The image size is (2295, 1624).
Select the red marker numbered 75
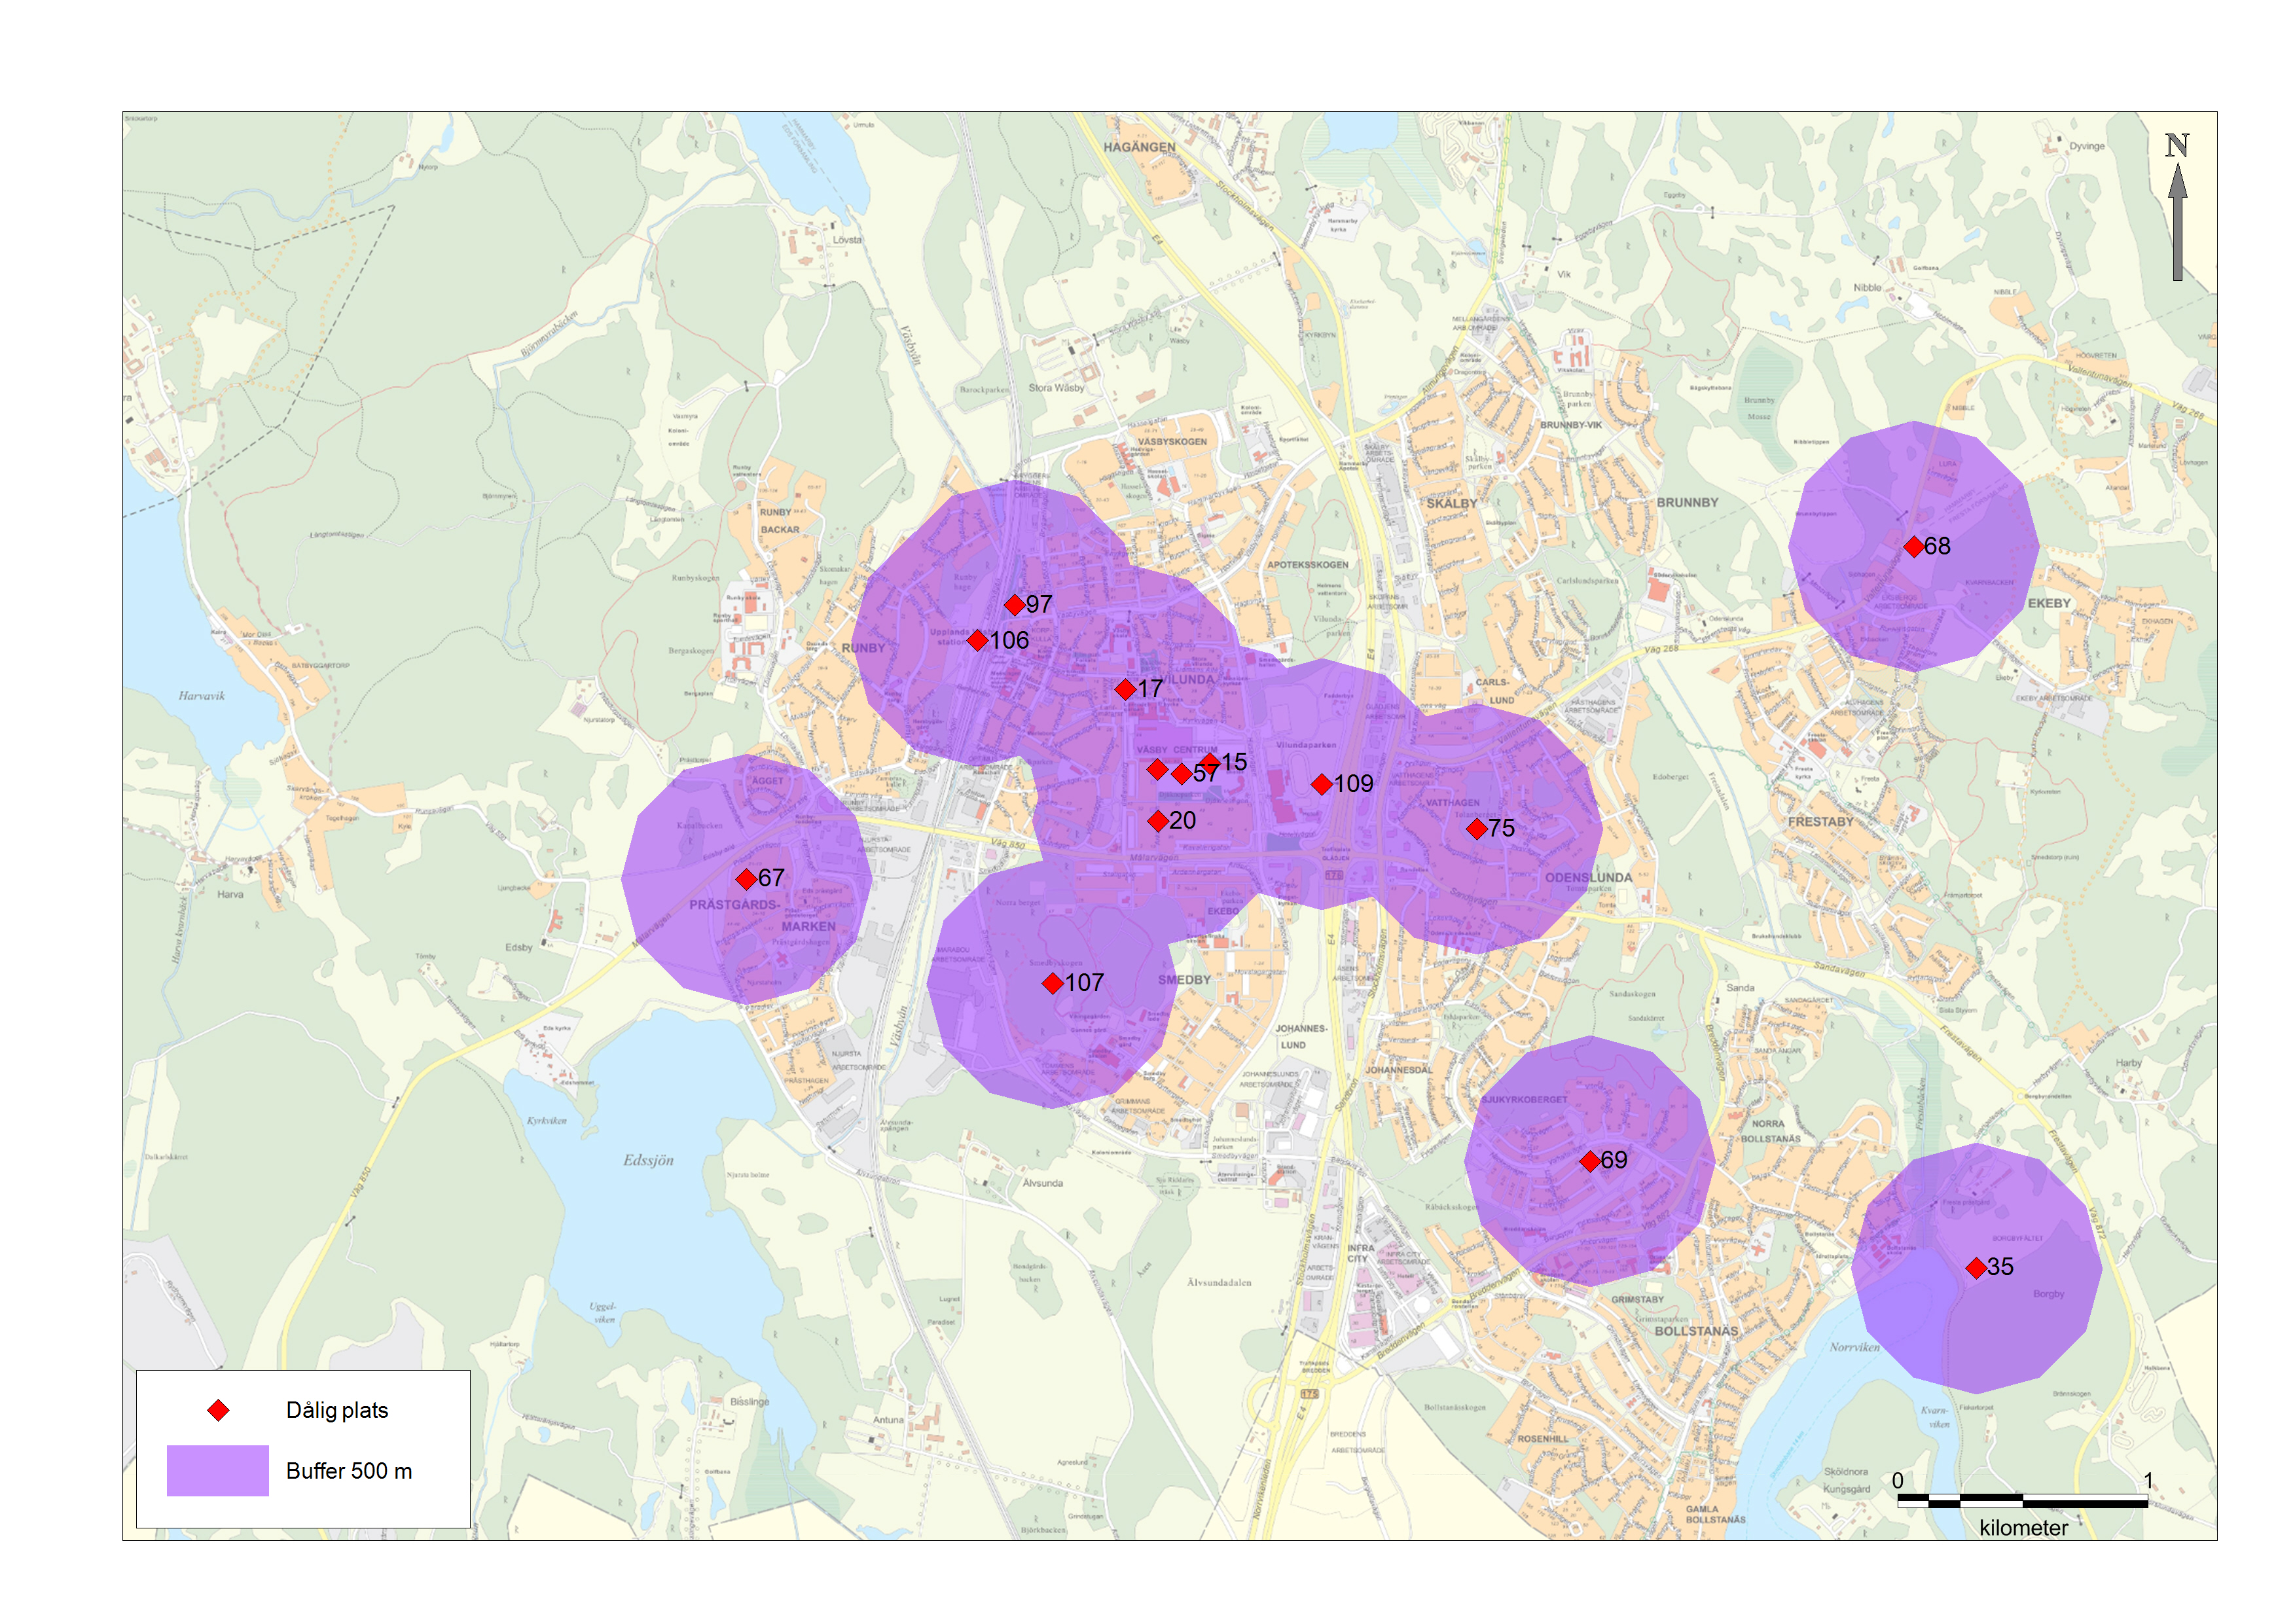pos(1476,829)
